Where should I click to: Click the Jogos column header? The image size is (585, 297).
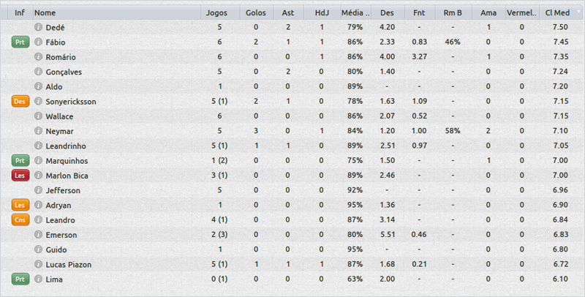pos(217,12)
